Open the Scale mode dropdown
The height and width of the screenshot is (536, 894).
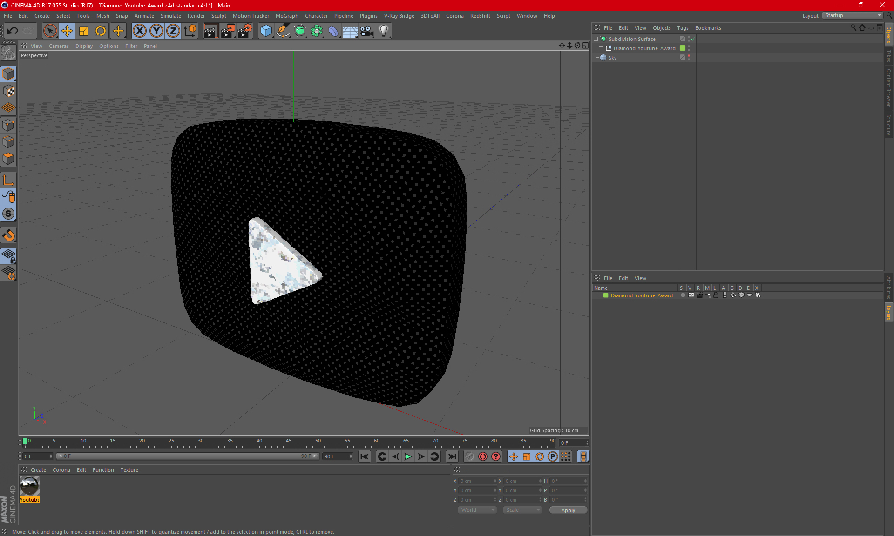522,510
